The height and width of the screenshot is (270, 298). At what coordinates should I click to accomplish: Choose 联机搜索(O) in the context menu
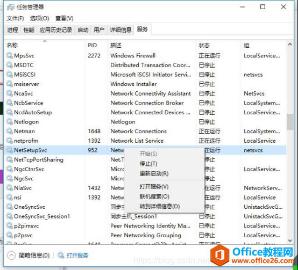(x=154, y=196)
